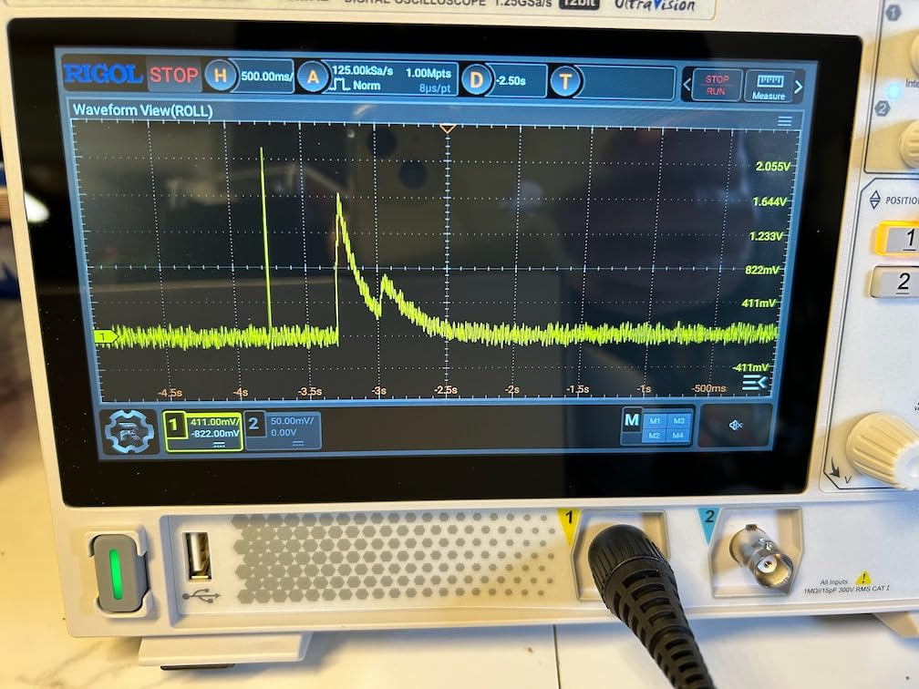Viewport: 919px width, 689px height.
Task: Tap the muted speaker beeper icon
Action: [736, 426]
